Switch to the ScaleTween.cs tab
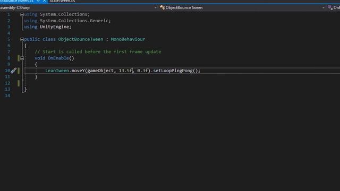Screen dimensions: 340x191 62,1
